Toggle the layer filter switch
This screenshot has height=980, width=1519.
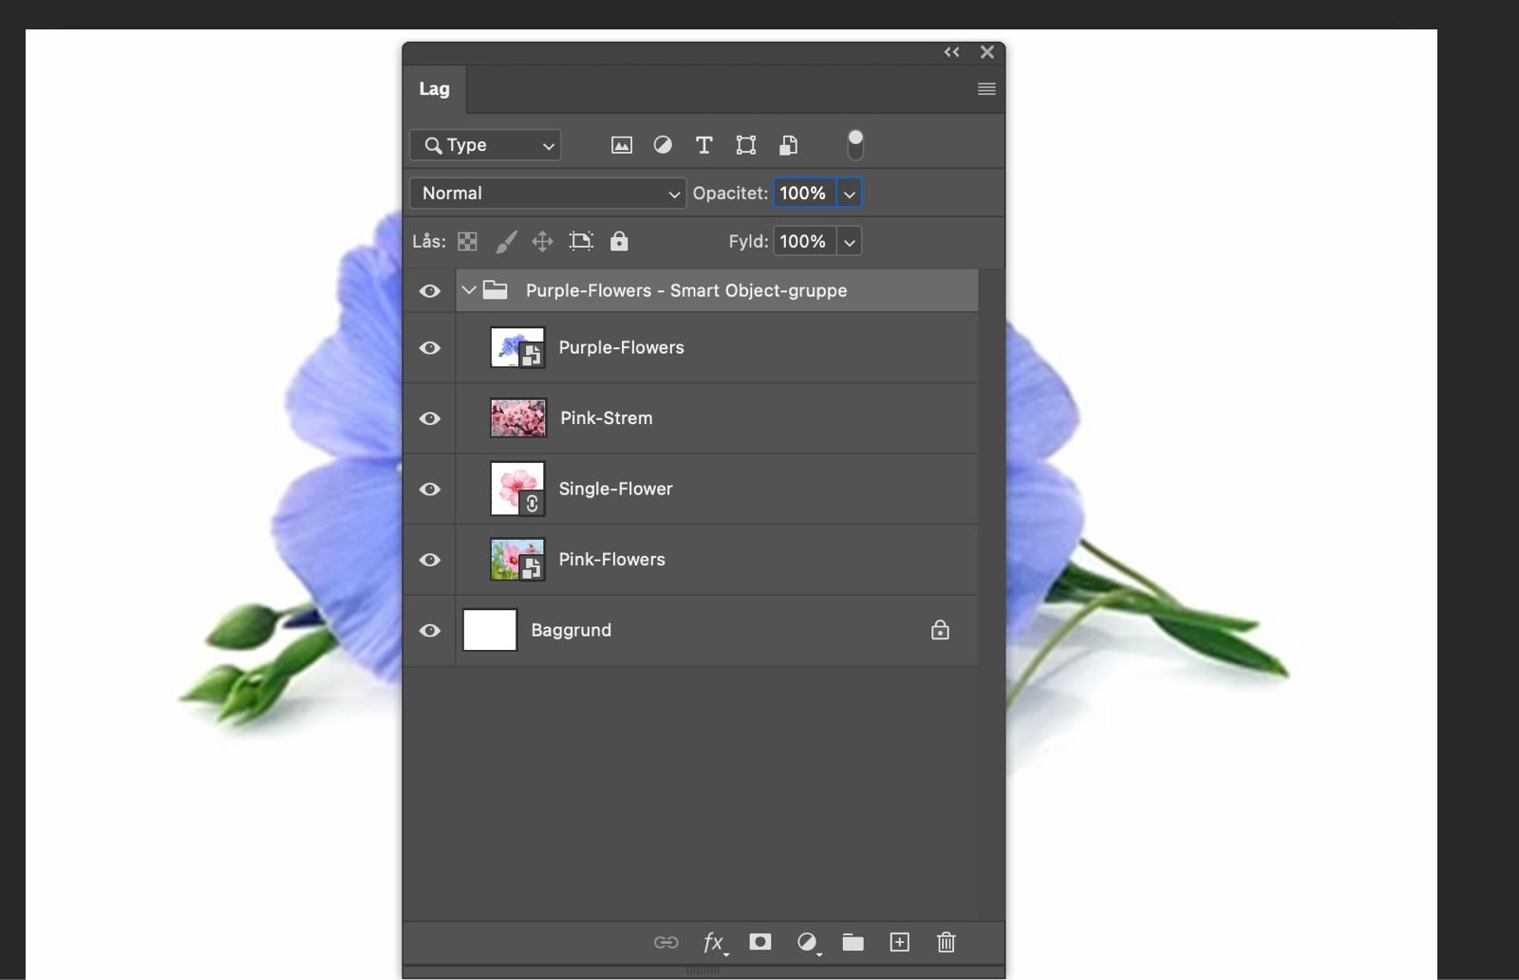[x=855, y=145]
